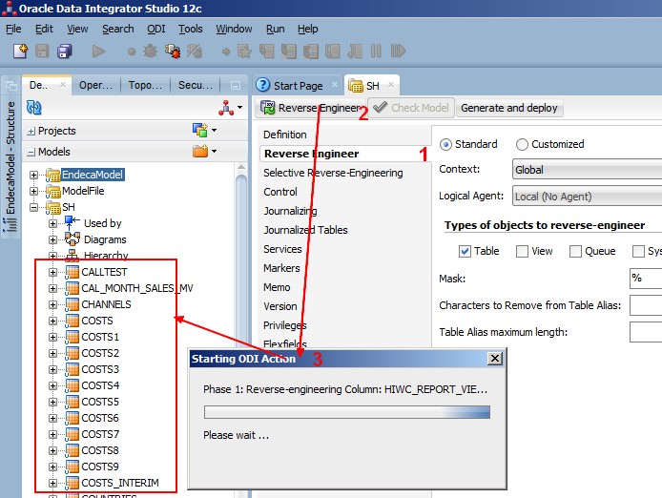Click Characters to Remove from Table Alias field
662x498 pixels.
[646, 305]
